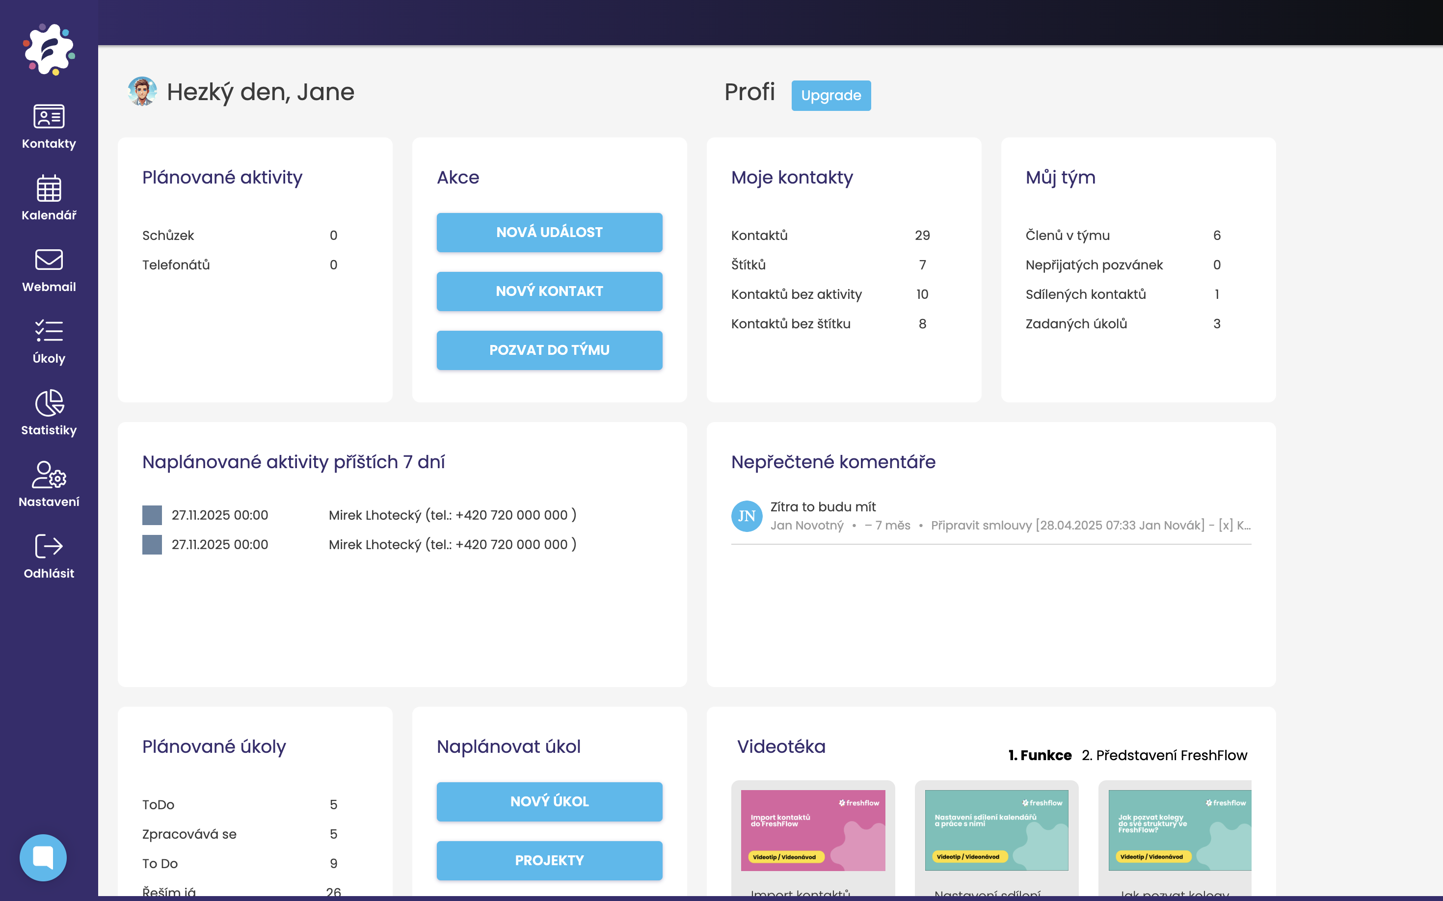Click the Odhlásit logout icon
This screenshot has height=901, width=1443.
(49, 547)
